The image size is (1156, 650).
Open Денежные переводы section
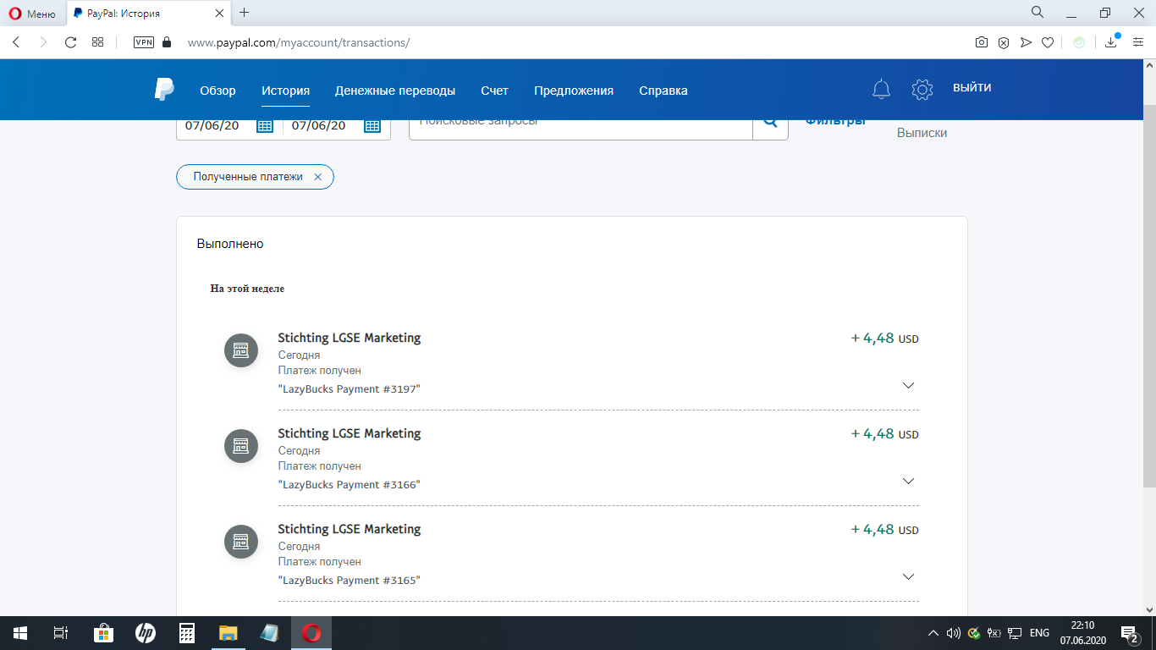coord(395,91)
